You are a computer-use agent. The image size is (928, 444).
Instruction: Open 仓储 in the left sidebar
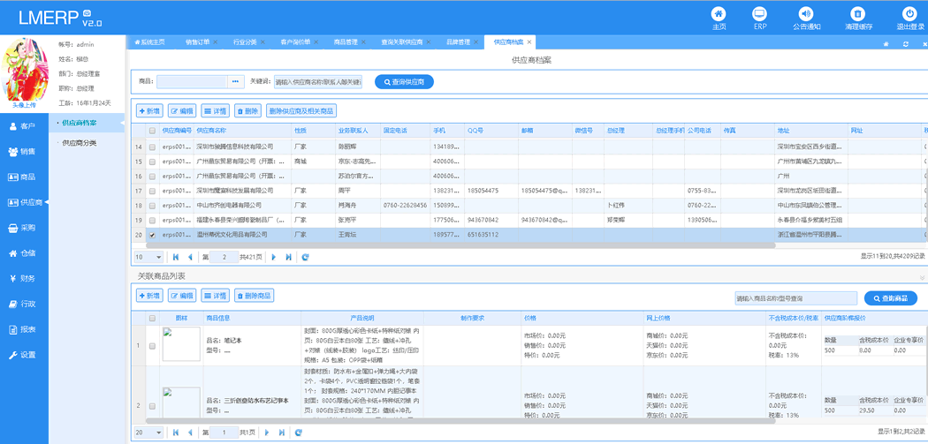click(x=24, y=253)
